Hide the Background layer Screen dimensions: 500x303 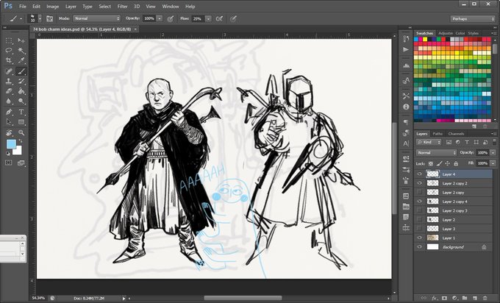pos(420,247)
